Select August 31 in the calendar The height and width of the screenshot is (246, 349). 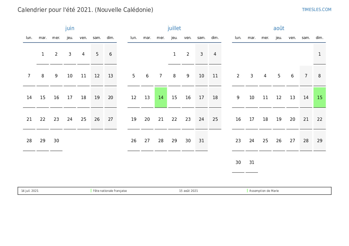tap(252, 163)
